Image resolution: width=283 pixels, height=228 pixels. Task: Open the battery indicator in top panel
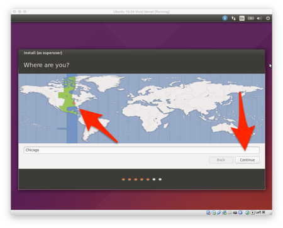point(251,18)
